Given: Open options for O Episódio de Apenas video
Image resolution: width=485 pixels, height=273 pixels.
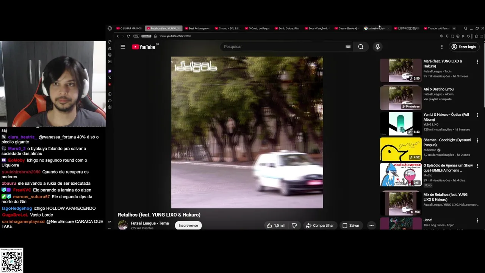Looking at the screenshot, I should tap(477, 166).
